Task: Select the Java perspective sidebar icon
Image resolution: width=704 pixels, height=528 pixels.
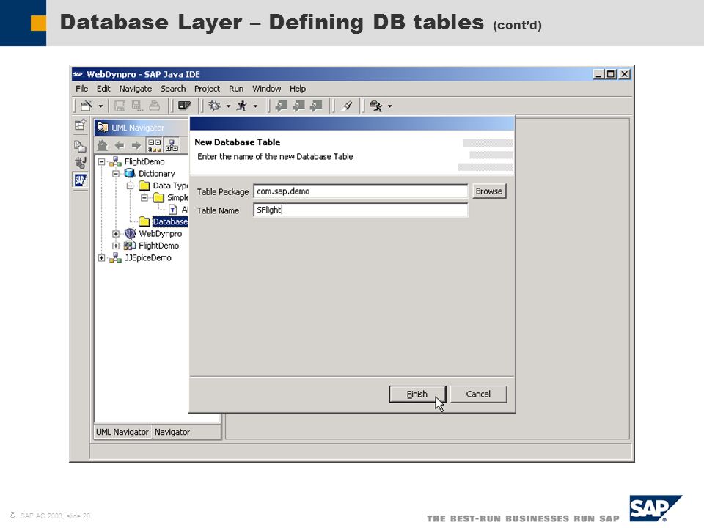Action: tap(81, 163)
